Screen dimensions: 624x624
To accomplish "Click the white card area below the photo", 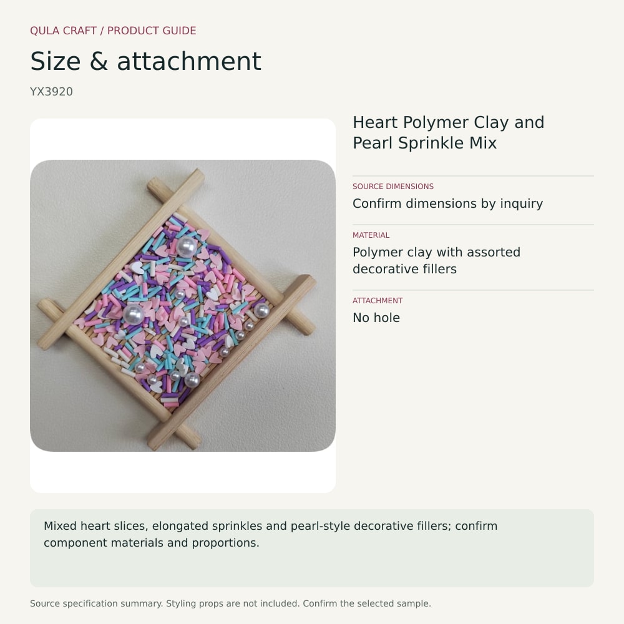I will [183, 472].
